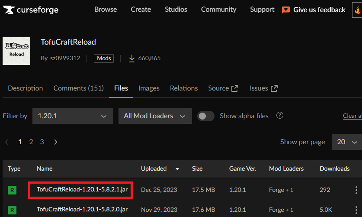Click the TofuCraftReload project thumbnail
This screenshot has height=217, width=362.
(x=16, y=51)
